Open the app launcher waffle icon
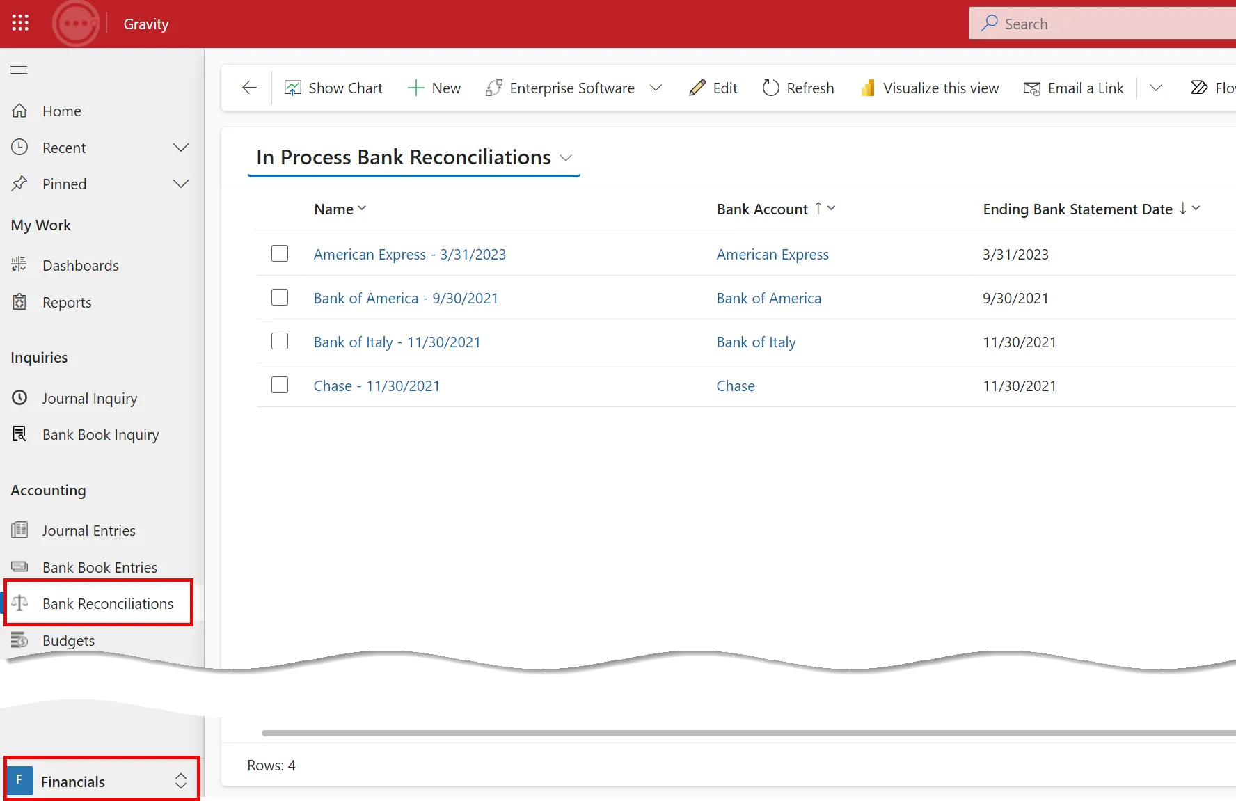1236x801 pixels. pyautogui.click(x=20, y=23)
